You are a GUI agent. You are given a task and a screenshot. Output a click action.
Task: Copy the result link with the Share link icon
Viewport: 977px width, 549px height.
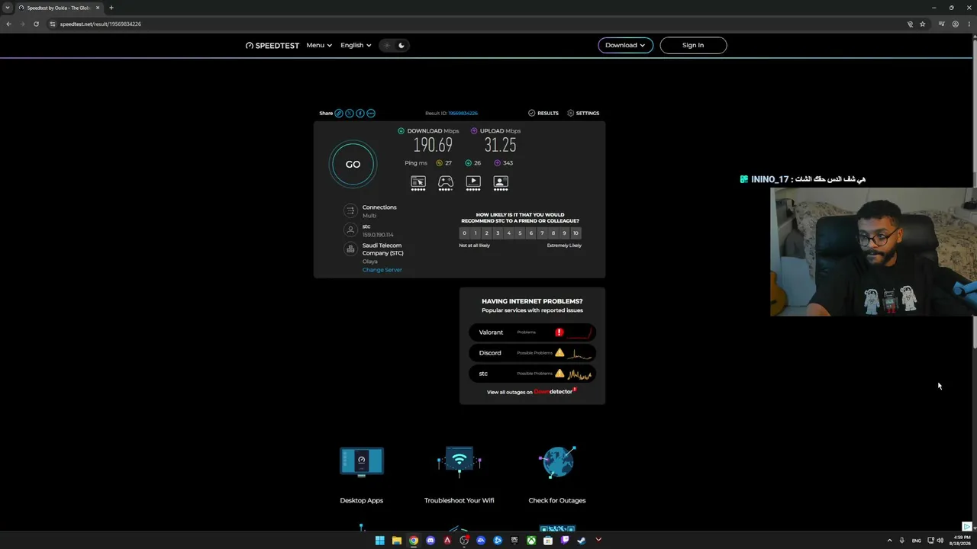point(339,113)
